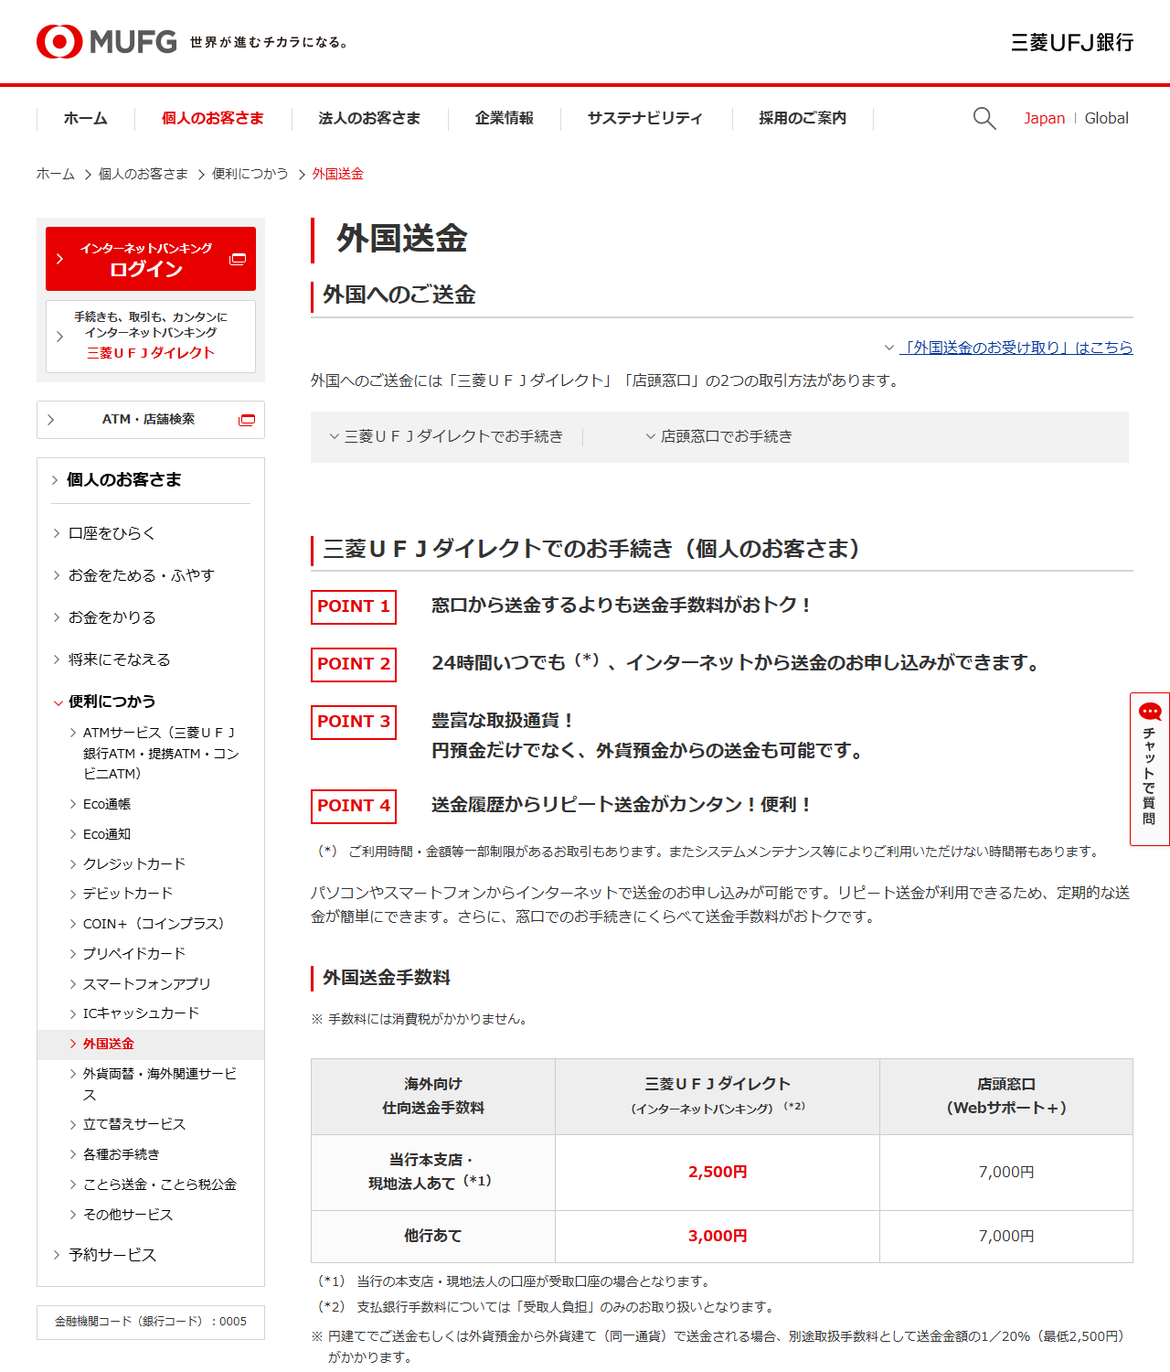Expand 口座をひらく in the sidebar
Viewport: 1170px width, 1372px height.
click(112, 533)
